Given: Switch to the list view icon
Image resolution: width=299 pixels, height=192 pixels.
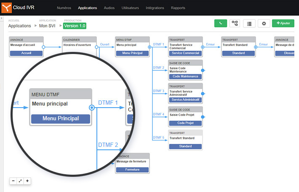Looking at the screenshot, I should [249, 24].
